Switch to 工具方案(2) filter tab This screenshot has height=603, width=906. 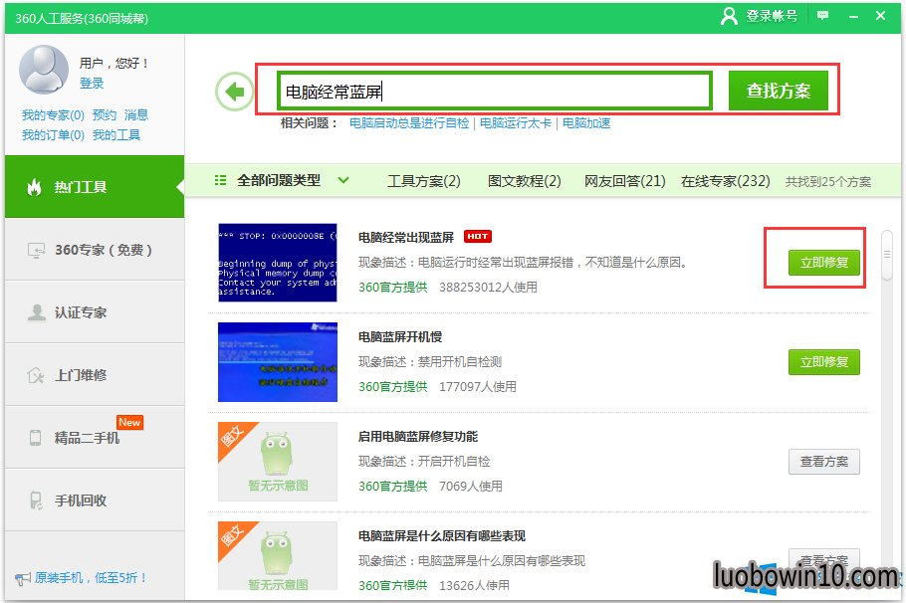(x=423, y=181)
